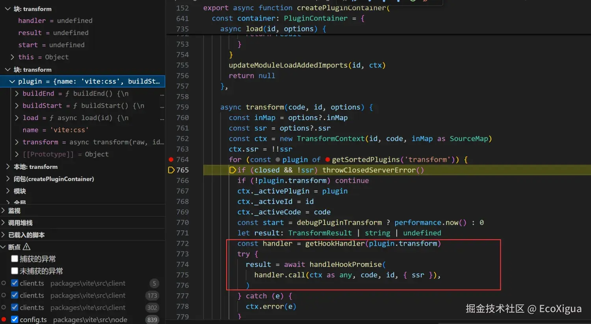The height and width of the screenshot is (324, 591).
Task: Click updateModuleLoadAddedImports on line 755
Action: click(288, 65)
